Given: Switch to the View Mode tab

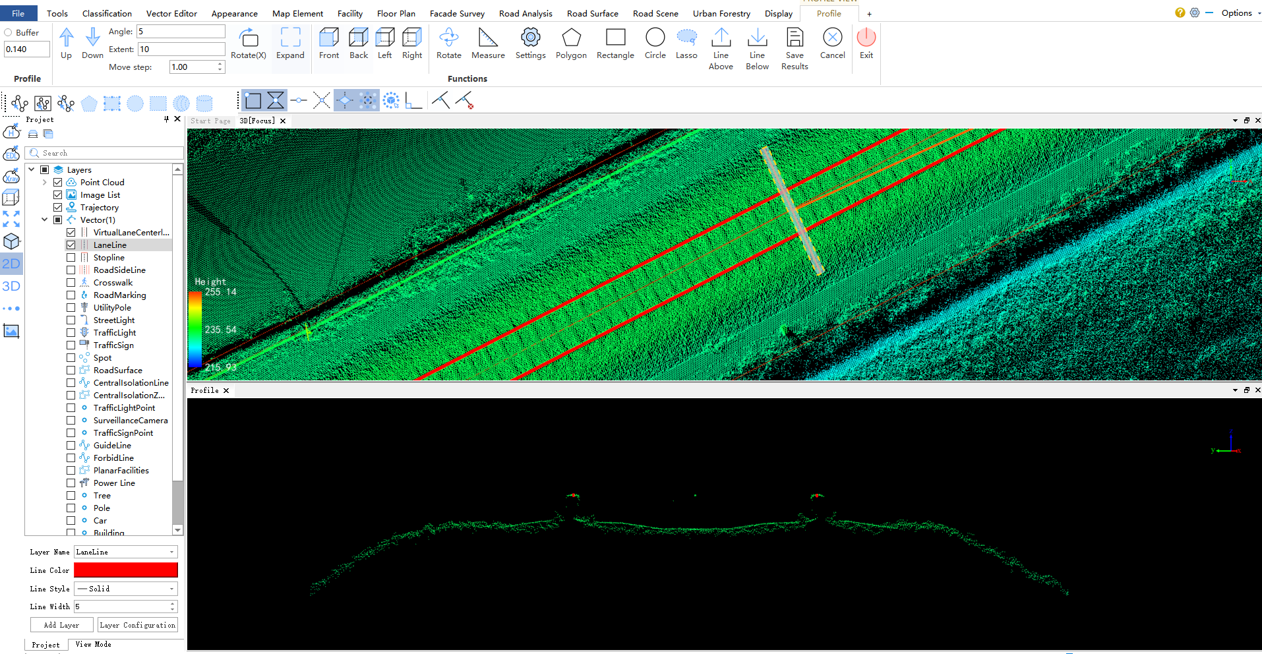Looking at the screenshot, I should (x=93, y=644).
